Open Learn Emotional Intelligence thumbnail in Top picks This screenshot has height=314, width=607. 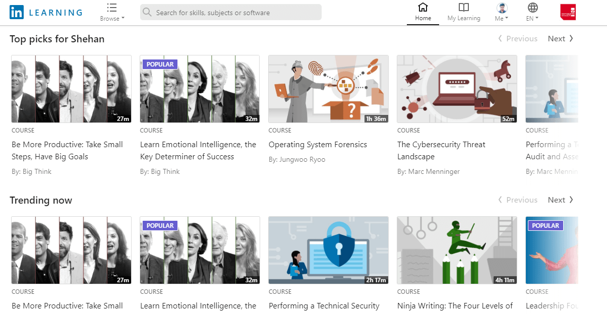coord(200,89)
